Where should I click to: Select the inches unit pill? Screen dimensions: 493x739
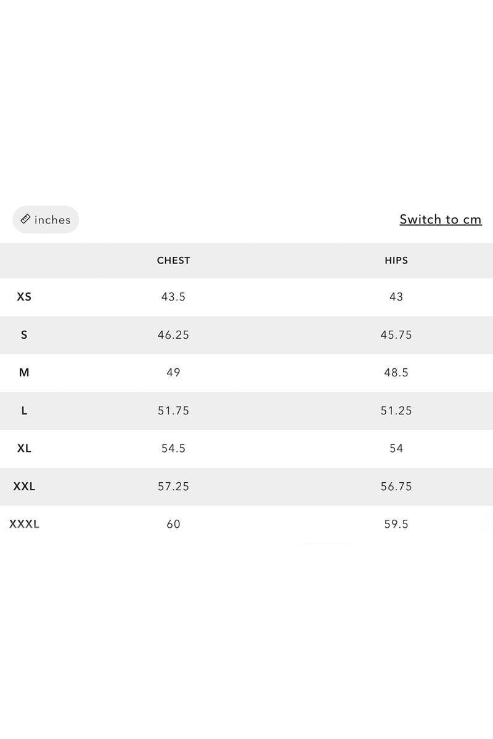point(46,219)
